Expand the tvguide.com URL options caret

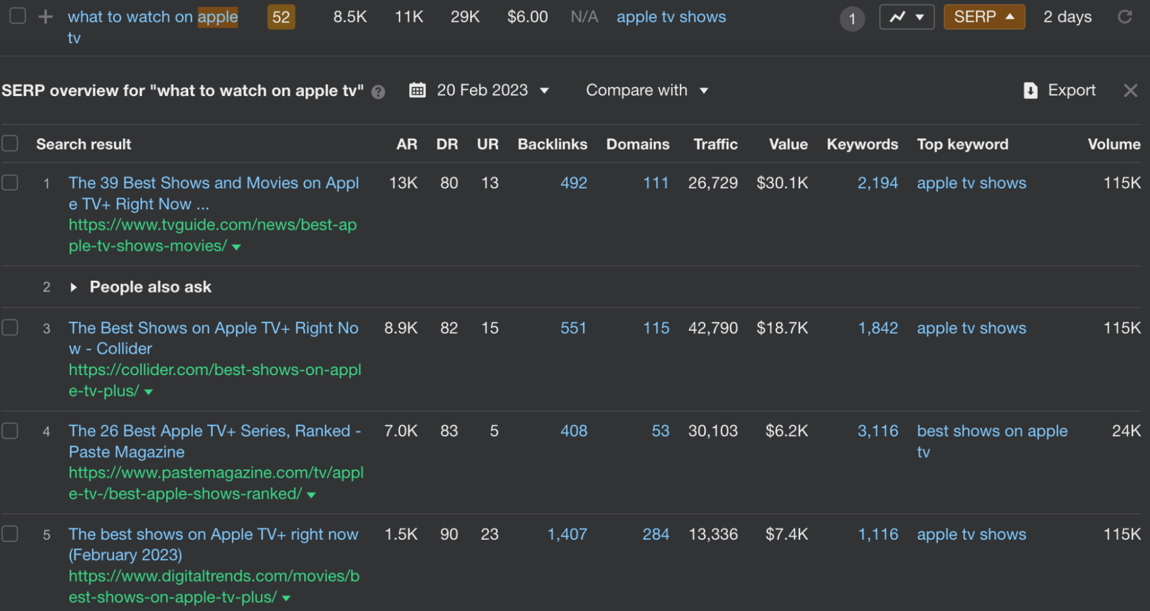tap(236, 246)
